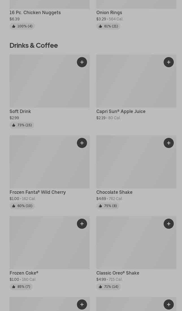Click the Drinks & Coffee section heading
Image resolution: width=182 pixels, height=311 pixels.
point(34,45)
